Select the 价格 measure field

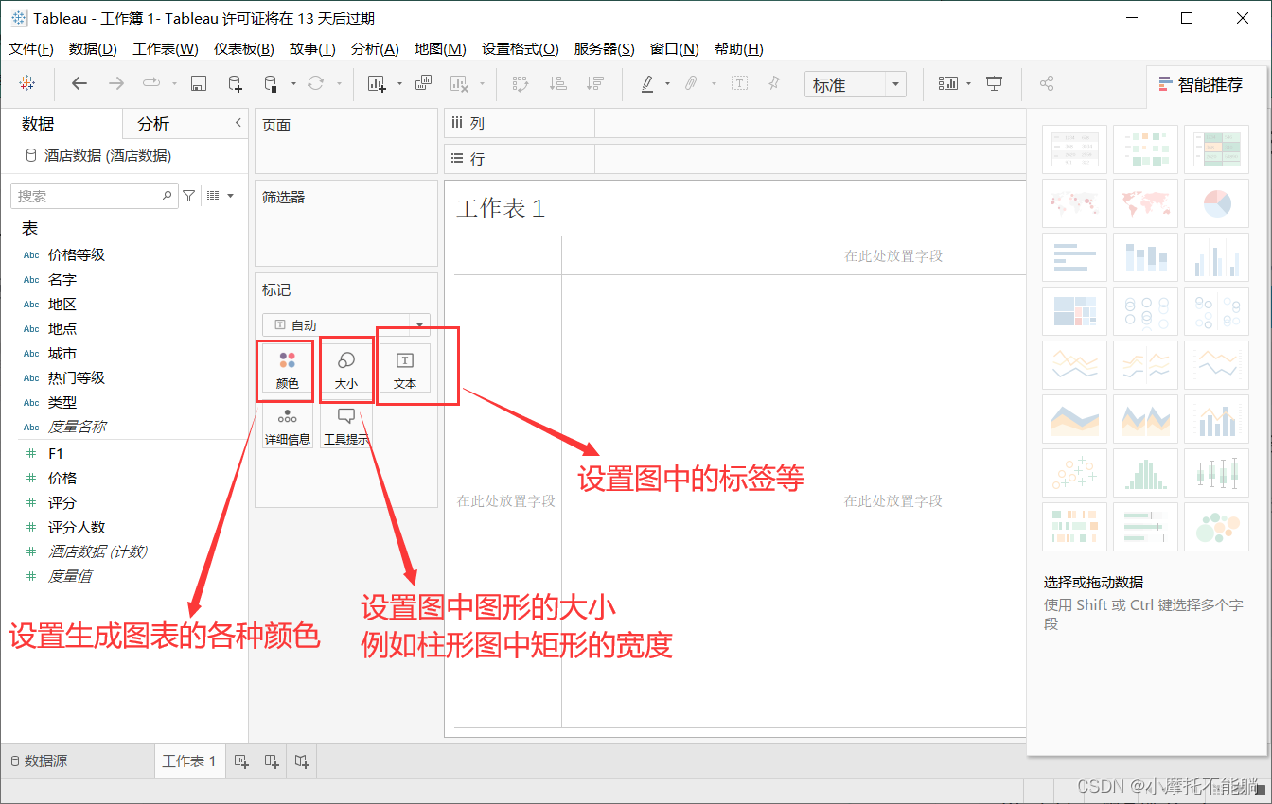pyautogui.click(x=62, y=478)
